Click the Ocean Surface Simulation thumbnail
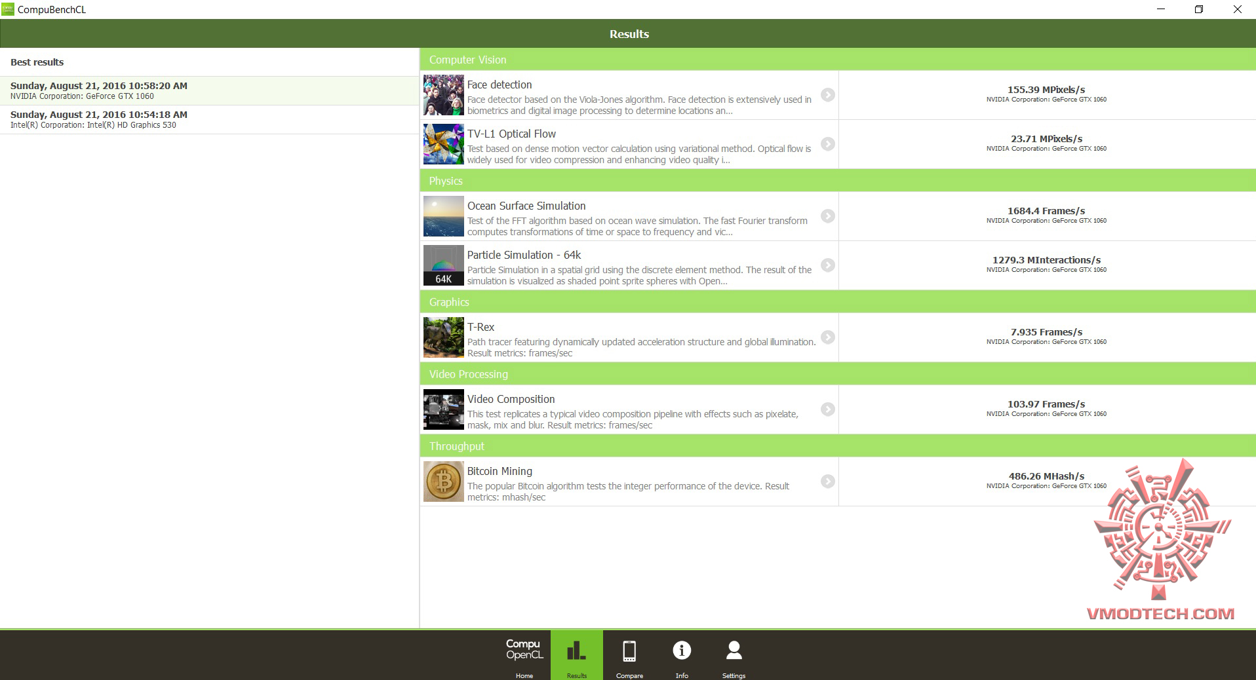The height and width of the screenshot is (680, 1256). [x=444, y=216]
